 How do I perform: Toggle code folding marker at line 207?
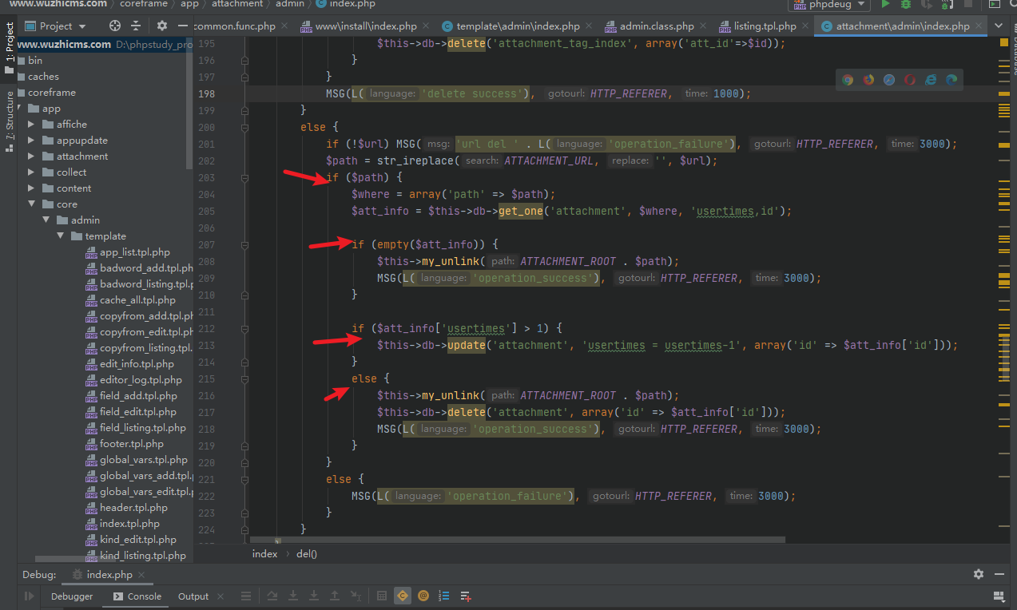tap(244, 244)
